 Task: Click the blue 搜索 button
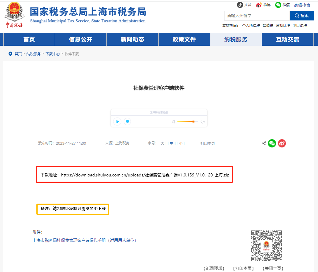tap(302, 16)
